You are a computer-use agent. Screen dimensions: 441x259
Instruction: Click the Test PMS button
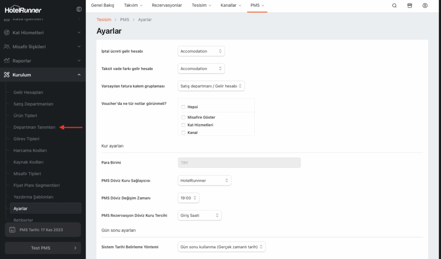(x=43, y=248)
